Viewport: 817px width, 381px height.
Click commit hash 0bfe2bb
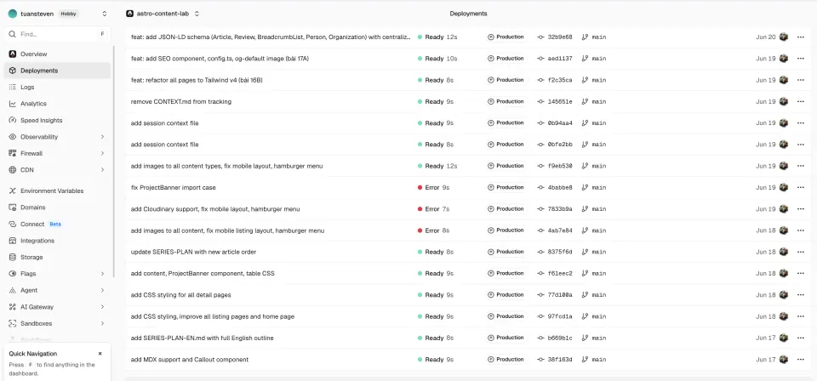pos(560,145)
